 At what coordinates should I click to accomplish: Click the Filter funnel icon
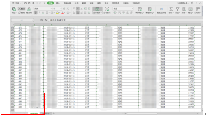(177, 9)
